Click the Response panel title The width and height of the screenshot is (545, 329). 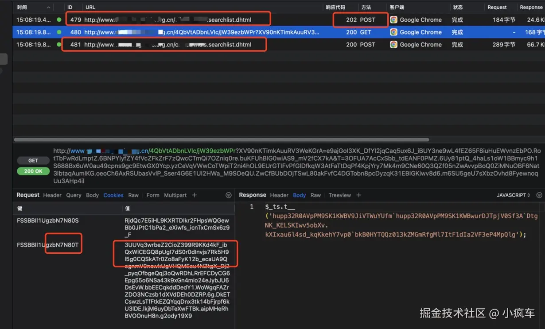pyautogui.click(x=253, y=195)
